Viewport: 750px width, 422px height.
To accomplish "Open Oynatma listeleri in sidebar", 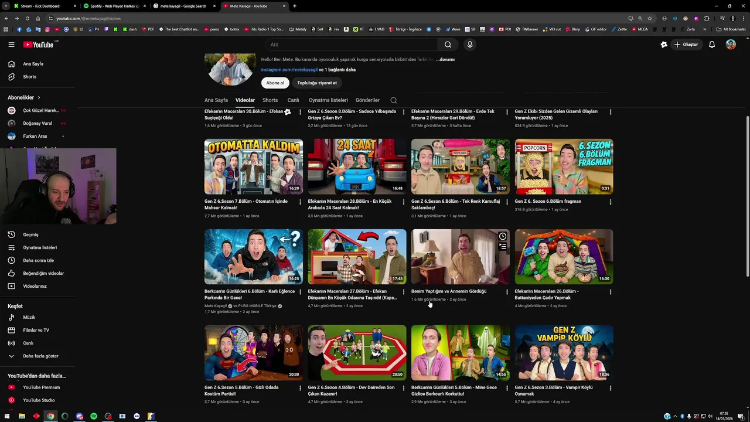I will pyautogui.click(x=40, y=247).
